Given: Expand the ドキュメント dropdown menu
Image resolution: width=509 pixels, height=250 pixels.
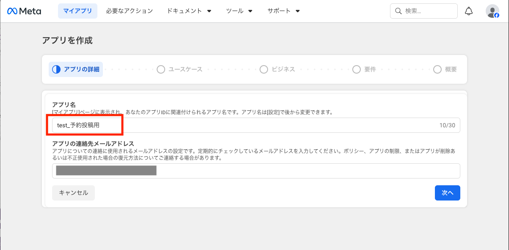Looking at the screenshot, I should (189, 11).
